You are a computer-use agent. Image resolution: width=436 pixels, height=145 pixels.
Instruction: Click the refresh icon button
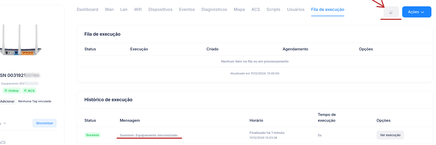pos(391,12)
